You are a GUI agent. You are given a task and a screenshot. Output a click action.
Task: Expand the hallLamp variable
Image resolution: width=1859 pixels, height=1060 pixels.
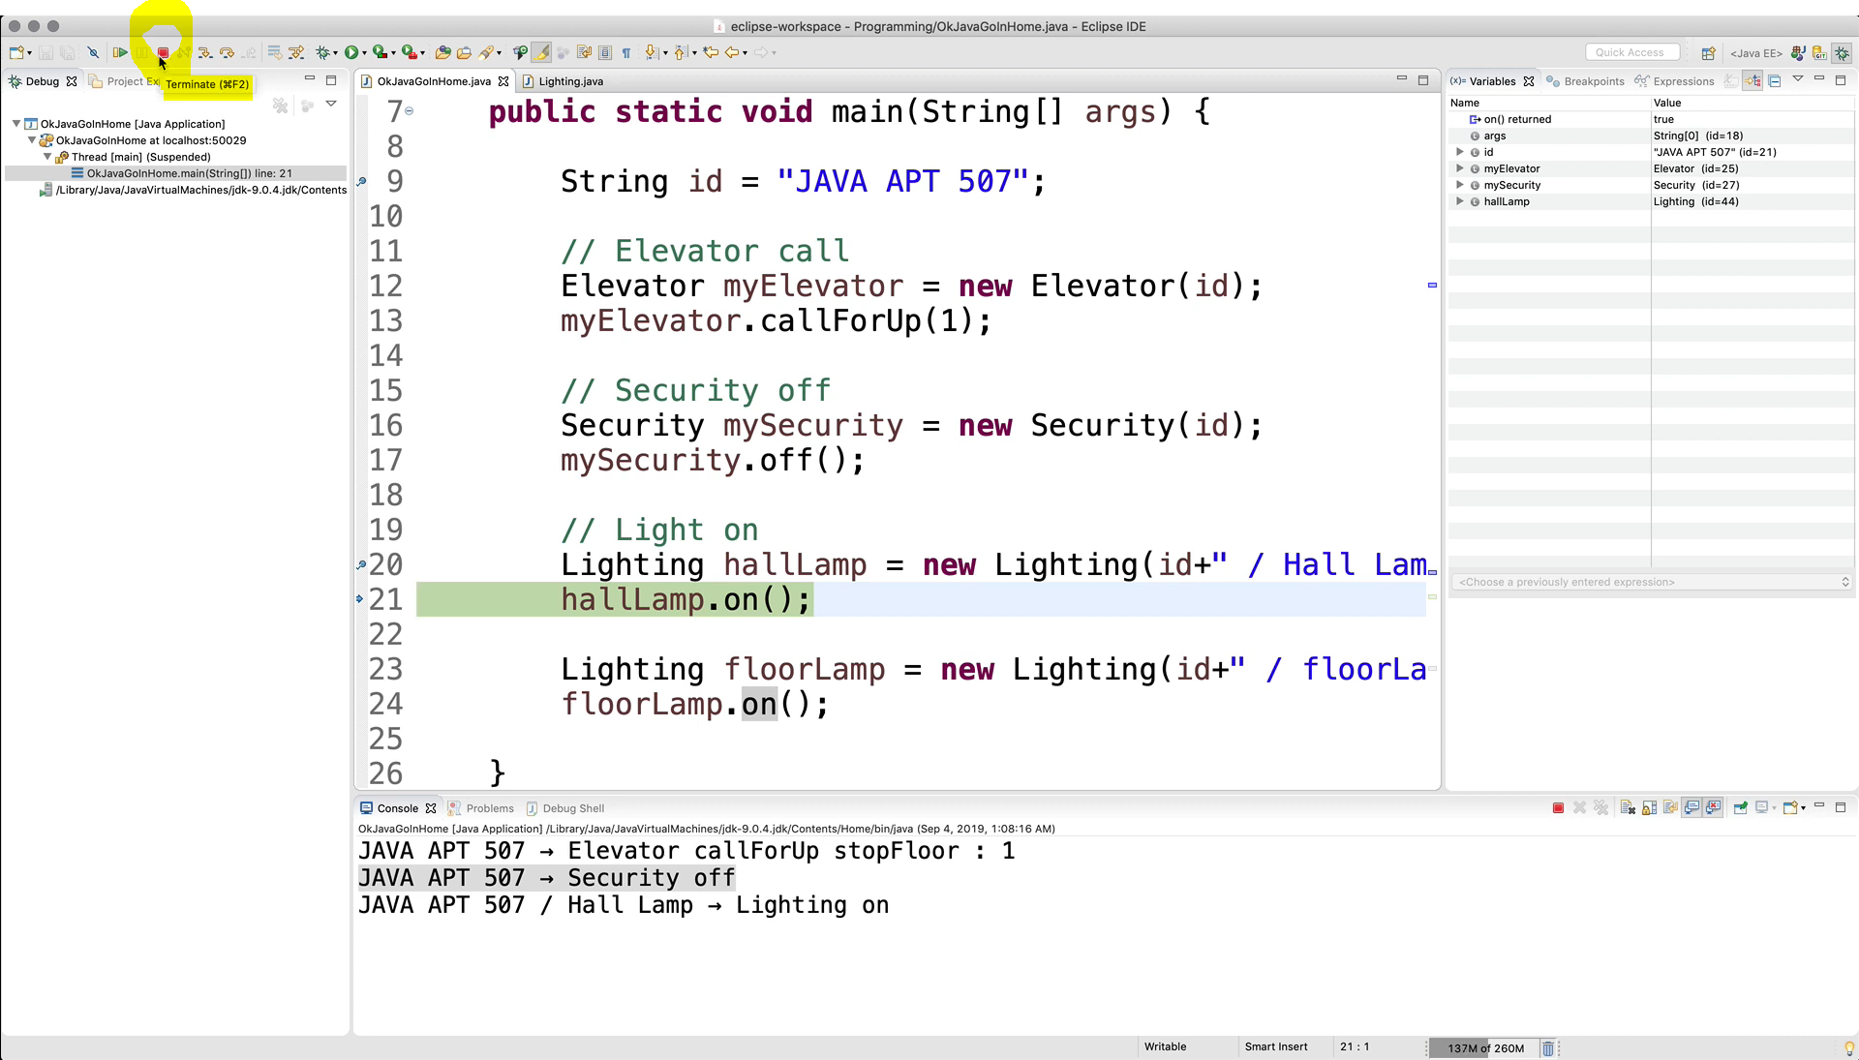(x=1460, y=201)
